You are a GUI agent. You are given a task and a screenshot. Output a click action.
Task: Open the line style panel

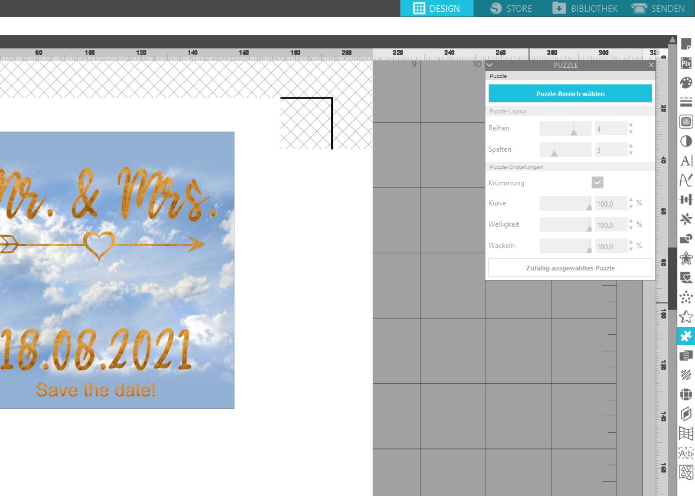click(x=686, y=102)
